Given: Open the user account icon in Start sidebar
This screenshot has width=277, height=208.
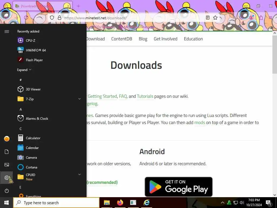Looking at the screenshot, I should [7, 139].
